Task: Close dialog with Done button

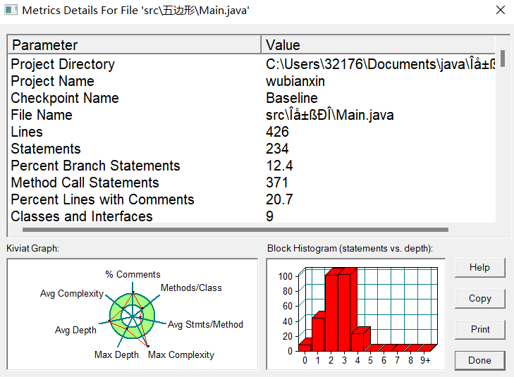Action: [479, 360]
